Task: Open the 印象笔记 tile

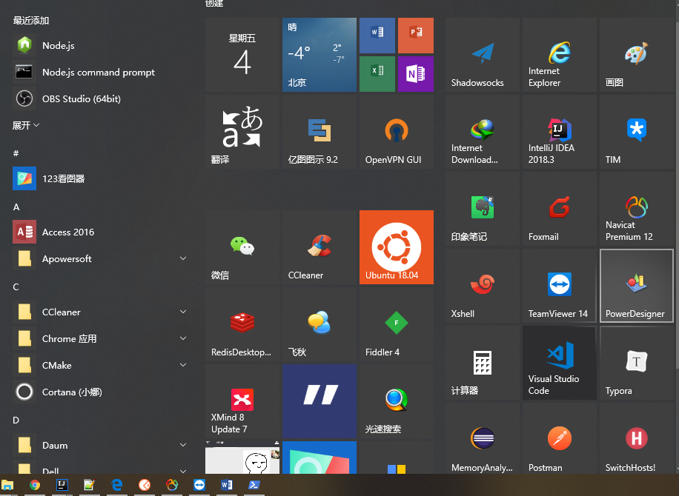Action: click(483, 209)
